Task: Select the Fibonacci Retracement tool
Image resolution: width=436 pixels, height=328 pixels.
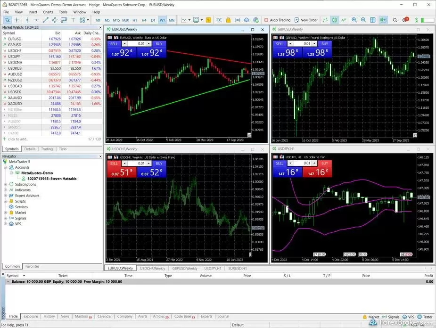Action: pos(64,20)
